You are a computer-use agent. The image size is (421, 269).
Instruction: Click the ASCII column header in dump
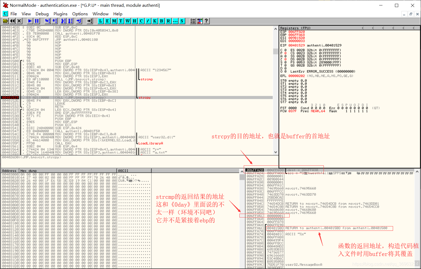(x=134, y=171)
